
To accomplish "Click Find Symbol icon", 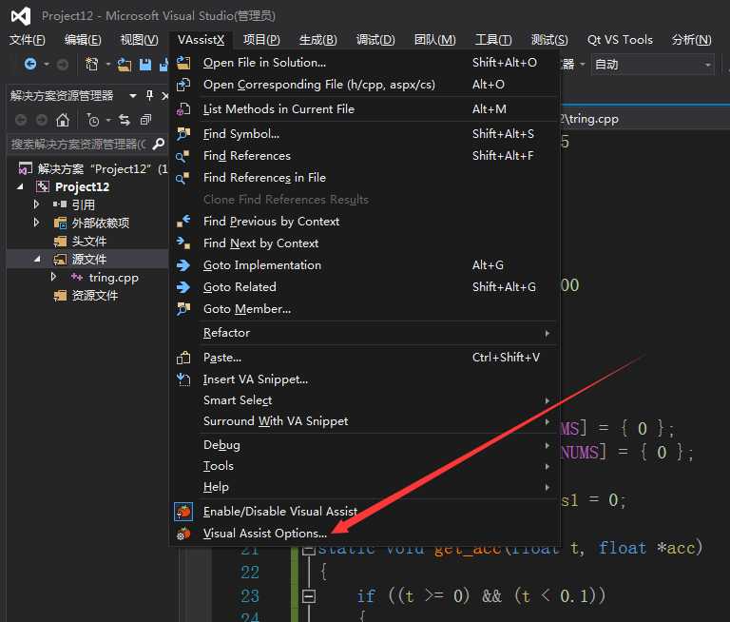I will (x=183, y=134).
